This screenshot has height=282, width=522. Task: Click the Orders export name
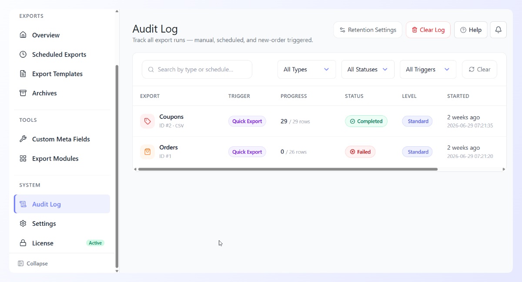coord(169,147)
